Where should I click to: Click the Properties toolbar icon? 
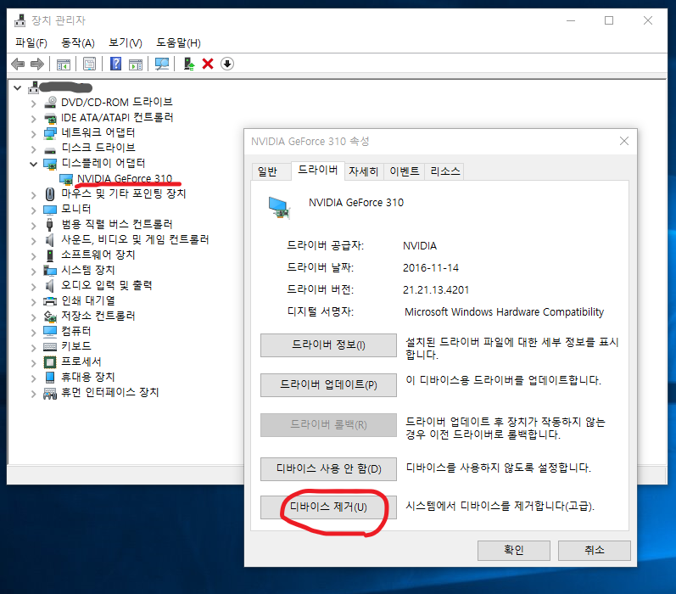click(x=89, y=64)
